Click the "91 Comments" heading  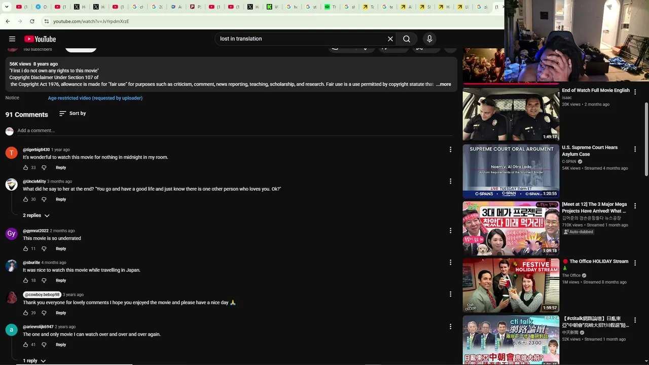coord(27,115)
